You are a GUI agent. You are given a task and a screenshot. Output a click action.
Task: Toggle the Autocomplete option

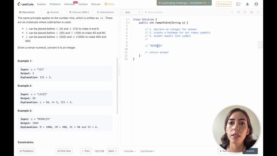click(154, 12)
